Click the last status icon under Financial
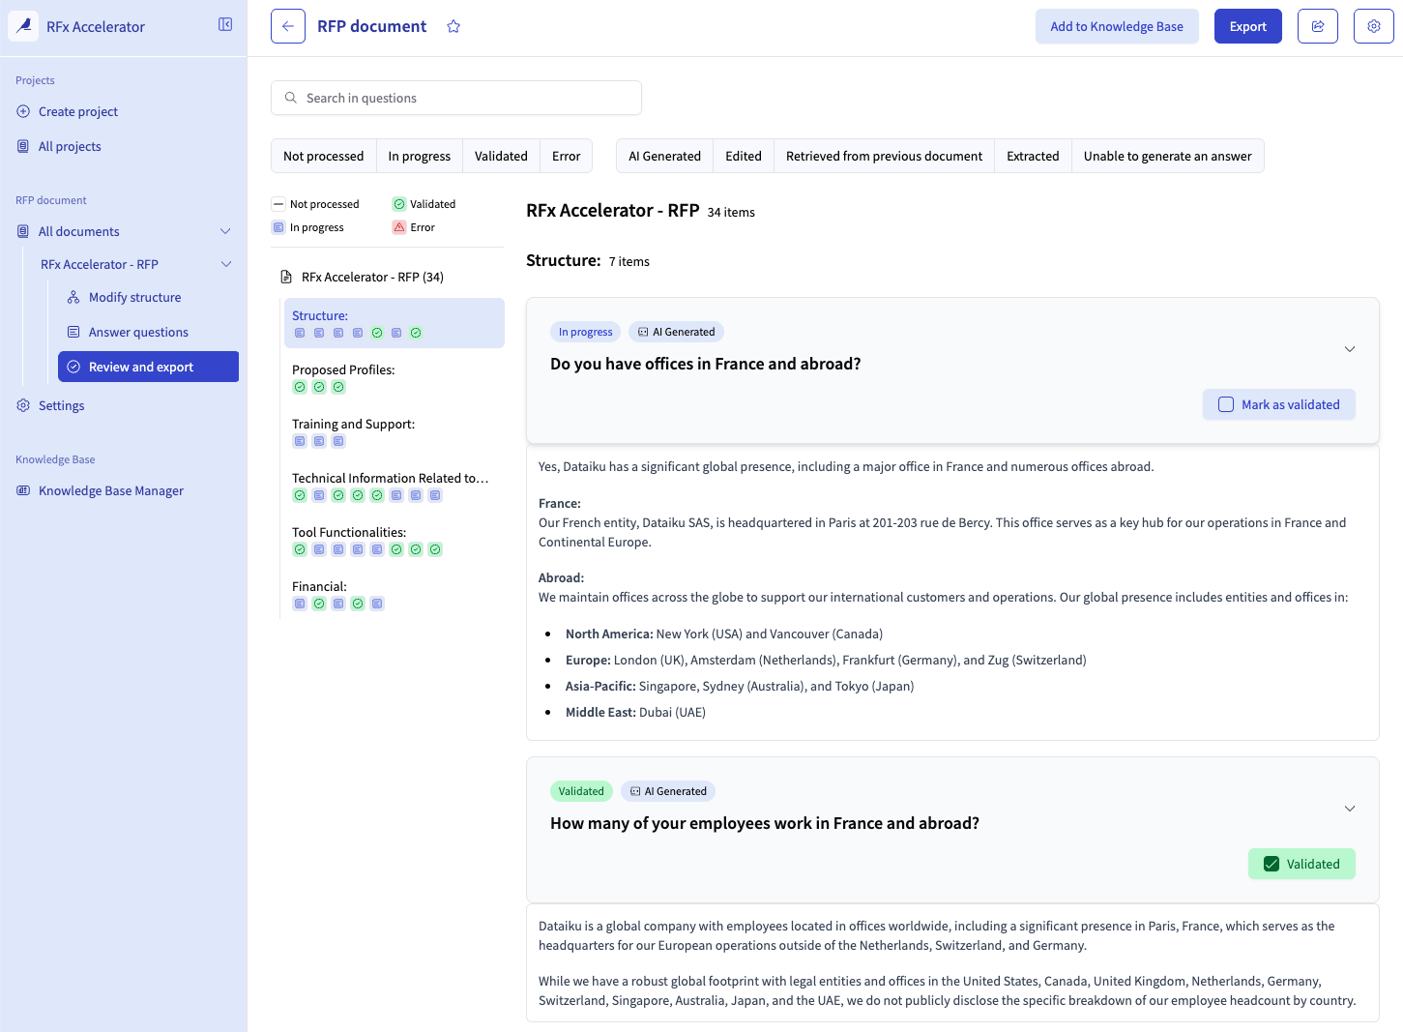The width and height of the screenshot is (1403, 1032). tap(377, 604)
